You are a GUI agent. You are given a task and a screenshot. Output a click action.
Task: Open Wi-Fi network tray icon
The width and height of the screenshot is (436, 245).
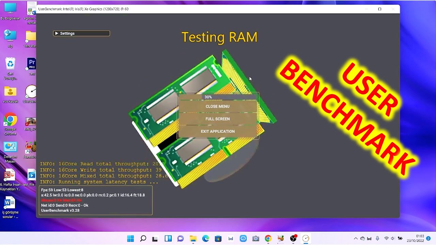coord(386,239)
